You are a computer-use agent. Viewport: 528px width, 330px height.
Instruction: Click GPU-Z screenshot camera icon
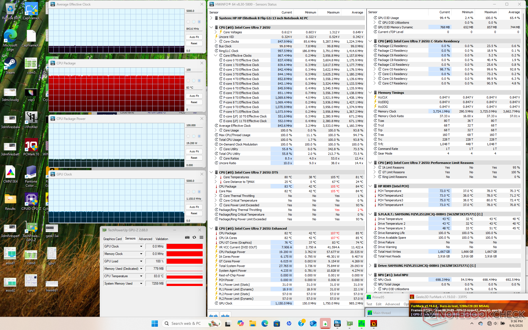(x=187, y=237)
